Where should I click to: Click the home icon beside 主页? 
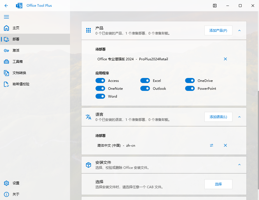point(6,28)
